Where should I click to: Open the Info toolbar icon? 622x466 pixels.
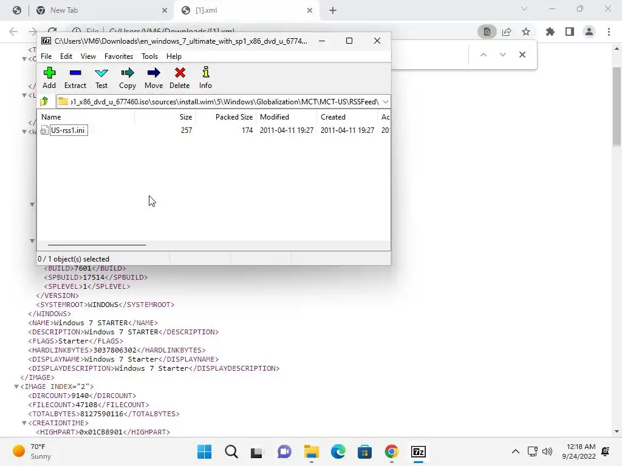tap(205, 78)
